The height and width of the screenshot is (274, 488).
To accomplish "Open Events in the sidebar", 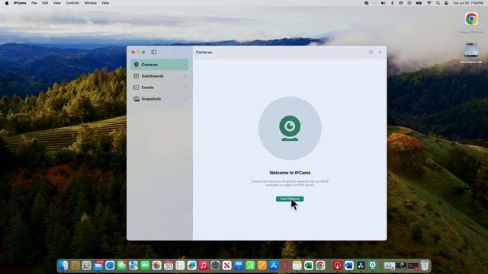I will point(159,88).
